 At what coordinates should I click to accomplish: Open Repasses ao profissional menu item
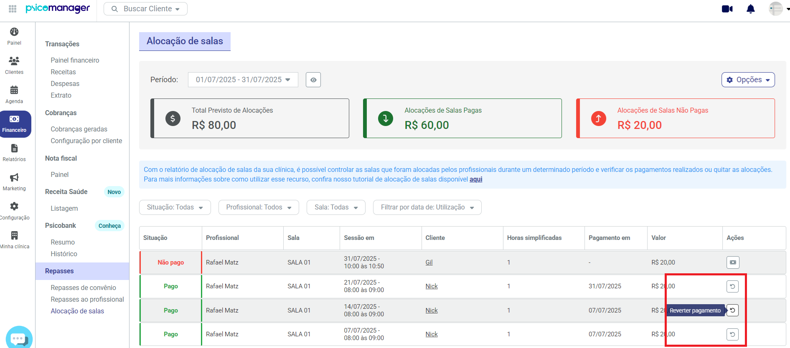pos(87,300)
